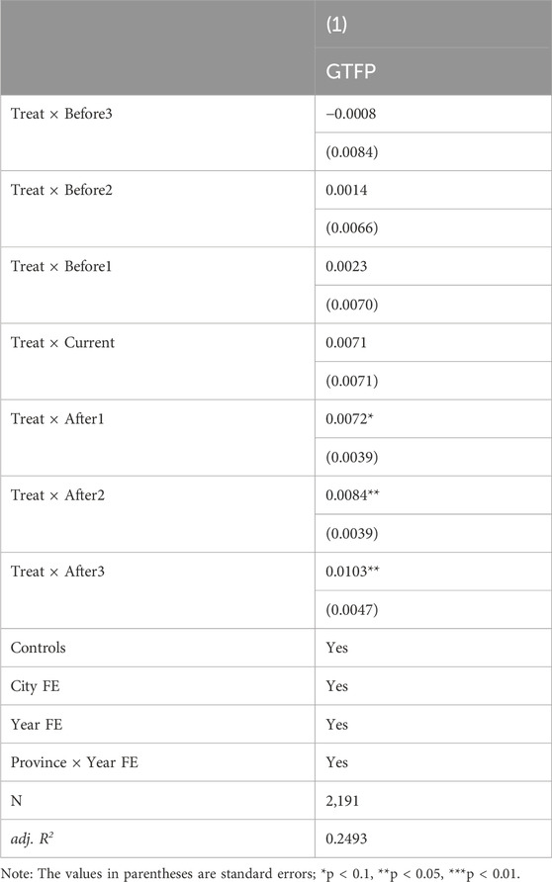Screen dimensions: 552x882
Task: Click the note about standard errors
Action: pyautogui.click(x=259, y=873)
